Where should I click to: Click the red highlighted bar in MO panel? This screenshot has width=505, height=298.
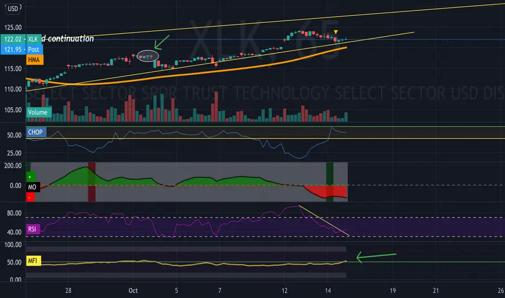92,182
